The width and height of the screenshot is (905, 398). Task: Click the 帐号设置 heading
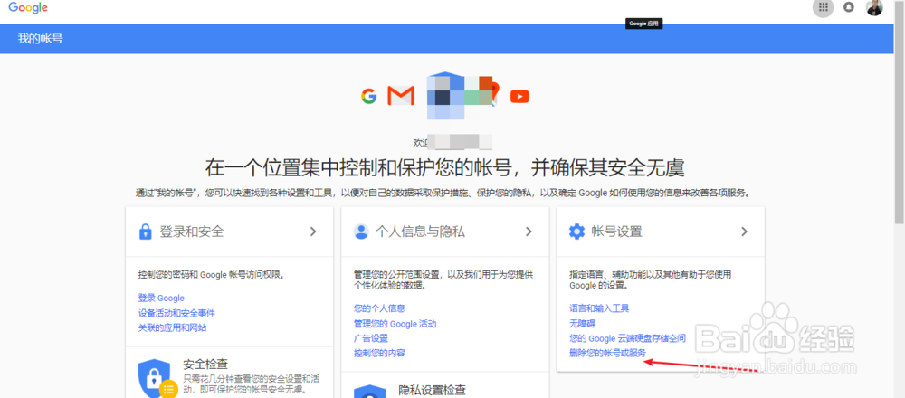tap(617, 232)
